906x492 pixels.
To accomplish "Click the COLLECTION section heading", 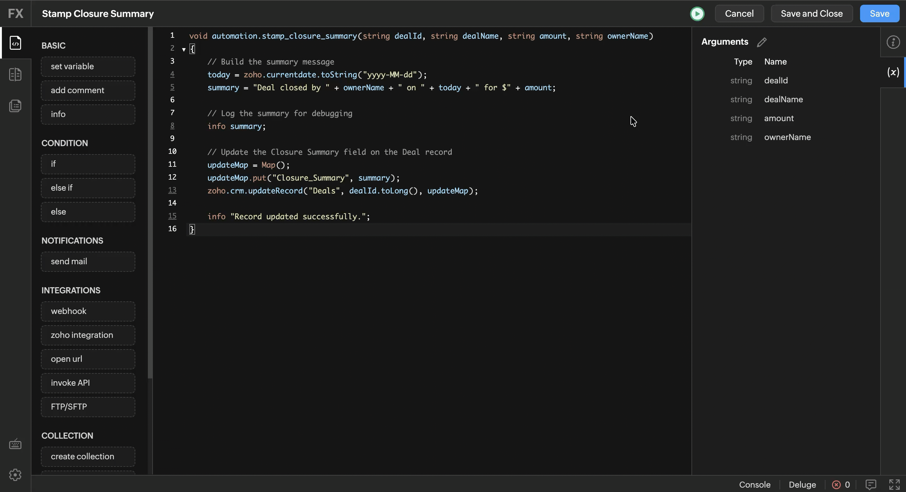I will 67,435.
